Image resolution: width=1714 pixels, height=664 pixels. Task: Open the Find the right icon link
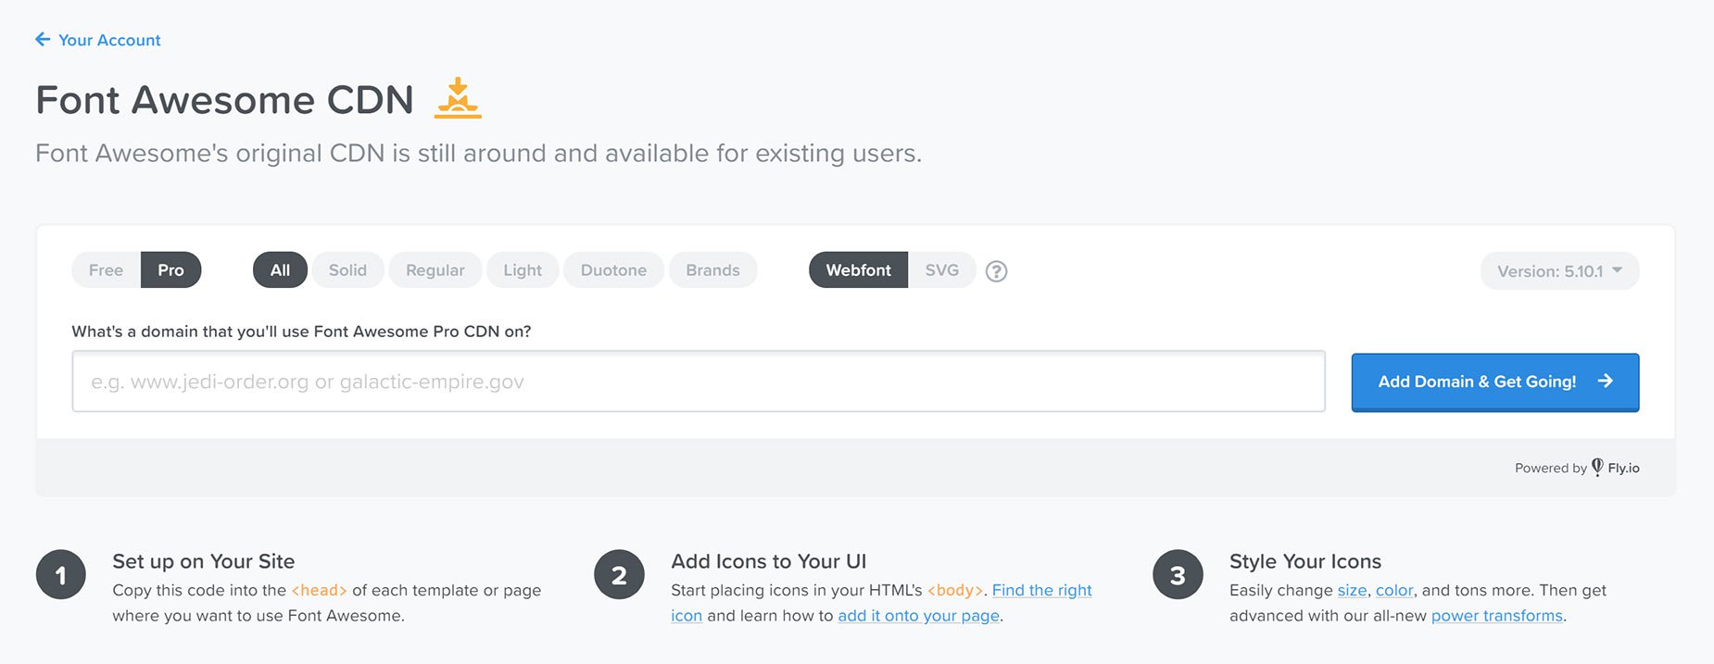tap(1040, 590)
